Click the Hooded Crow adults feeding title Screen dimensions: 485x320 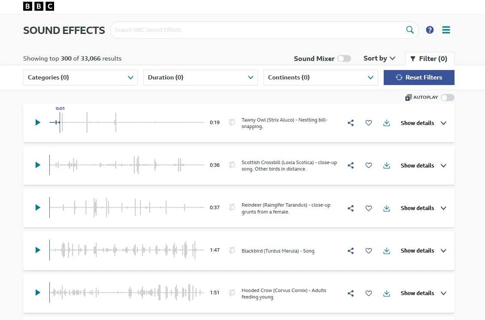click(x=284, y=293)
